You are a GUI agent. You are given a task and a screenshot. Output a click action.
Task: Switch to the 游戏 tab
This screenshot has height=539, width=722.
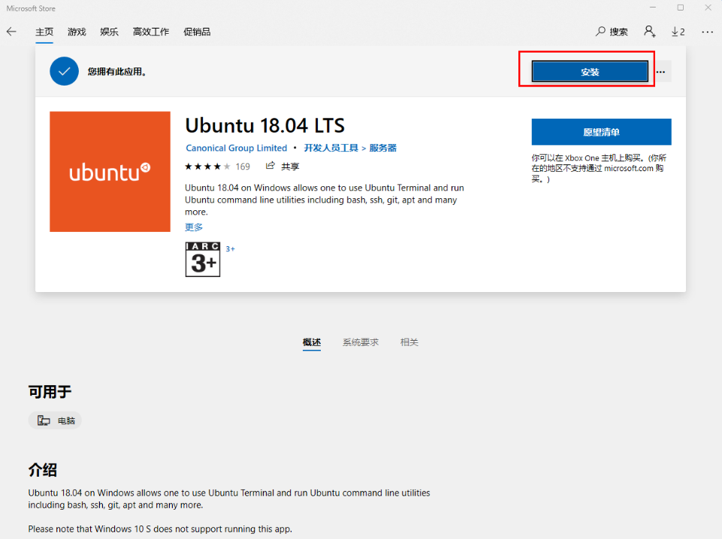coord(77,32)
